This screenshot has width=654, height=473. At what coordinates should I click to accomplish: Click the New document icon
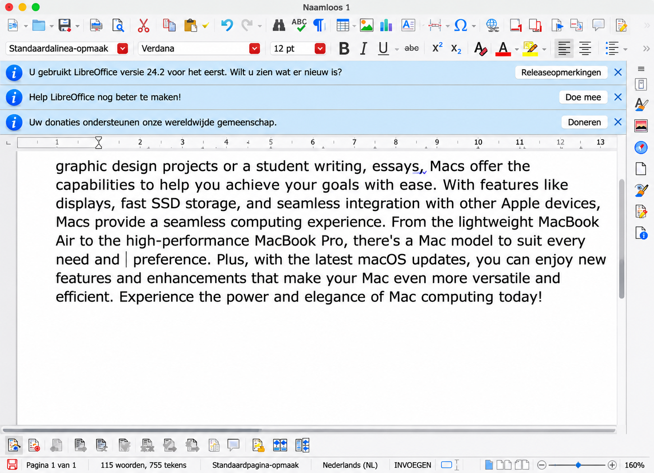tap(13, 25)
